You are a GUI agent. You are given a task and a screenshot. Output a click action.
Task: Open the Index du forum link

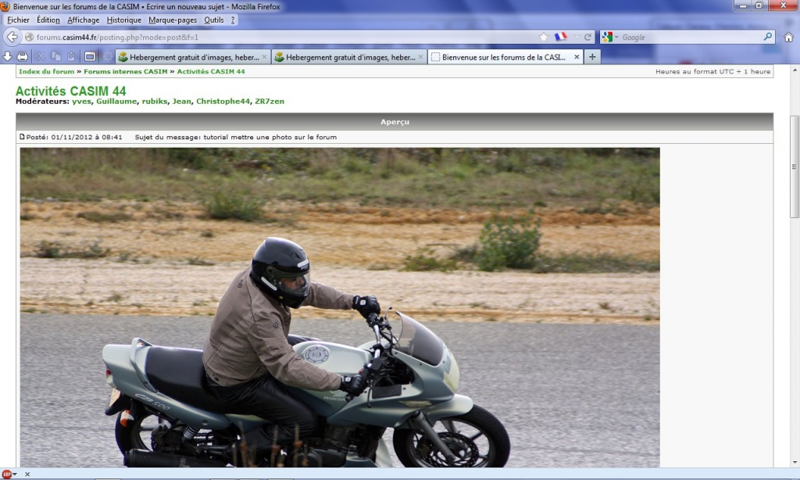click(46, 71)
